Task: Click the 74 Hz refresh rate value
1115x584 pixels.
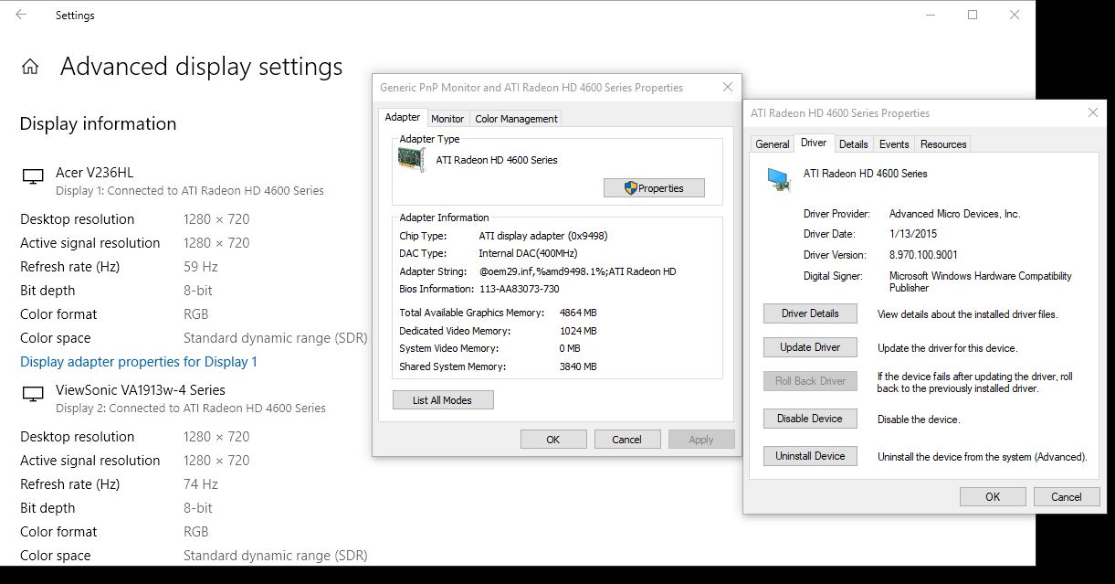Action: [x=201, y=484]
